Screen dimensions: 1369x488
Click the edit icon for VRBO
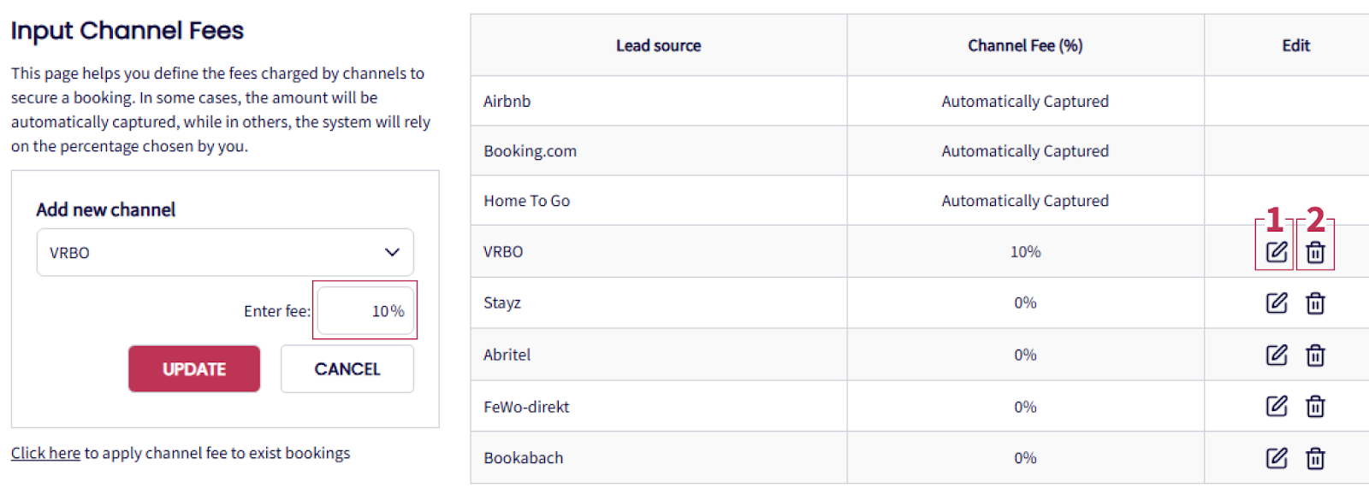[1276, 251]
